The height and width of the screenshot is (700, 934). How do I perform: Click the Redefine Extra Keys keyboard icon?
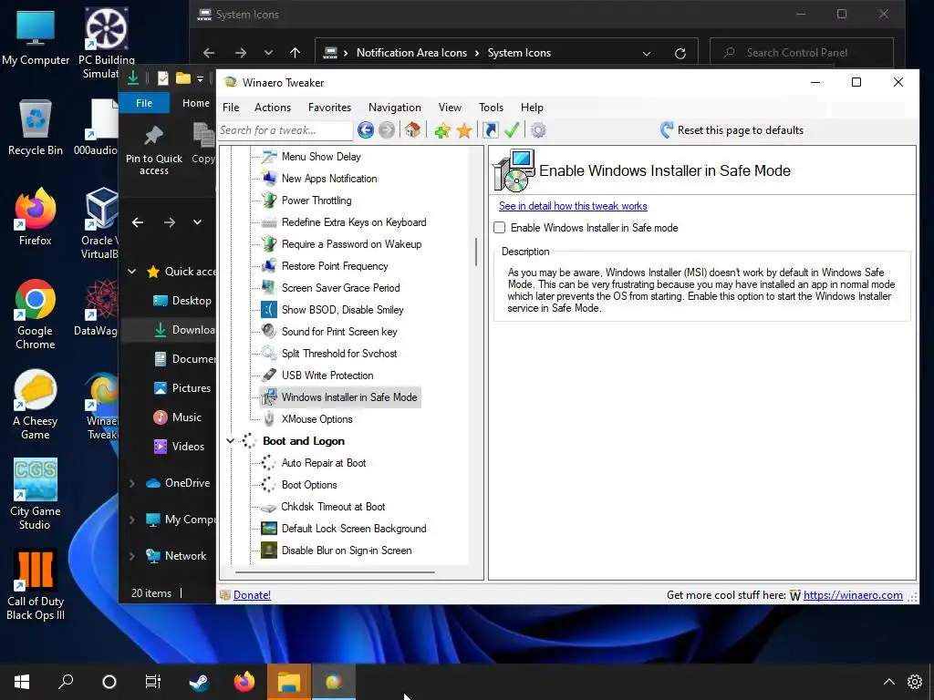pos(269,222)
